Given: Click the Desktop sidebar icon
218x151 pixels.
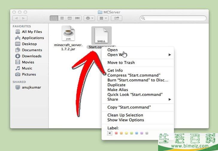Looking at the screenshot, I should coord(18,44).
